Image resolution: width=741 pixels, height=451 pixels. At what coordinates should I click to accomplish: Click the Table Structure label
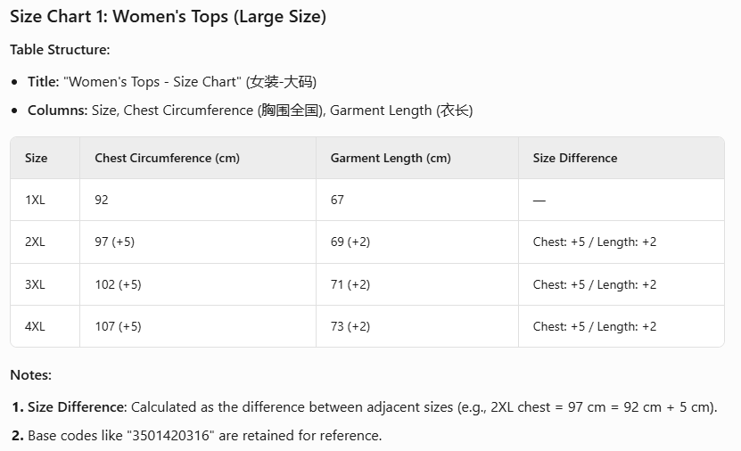(x=60, y=50)
